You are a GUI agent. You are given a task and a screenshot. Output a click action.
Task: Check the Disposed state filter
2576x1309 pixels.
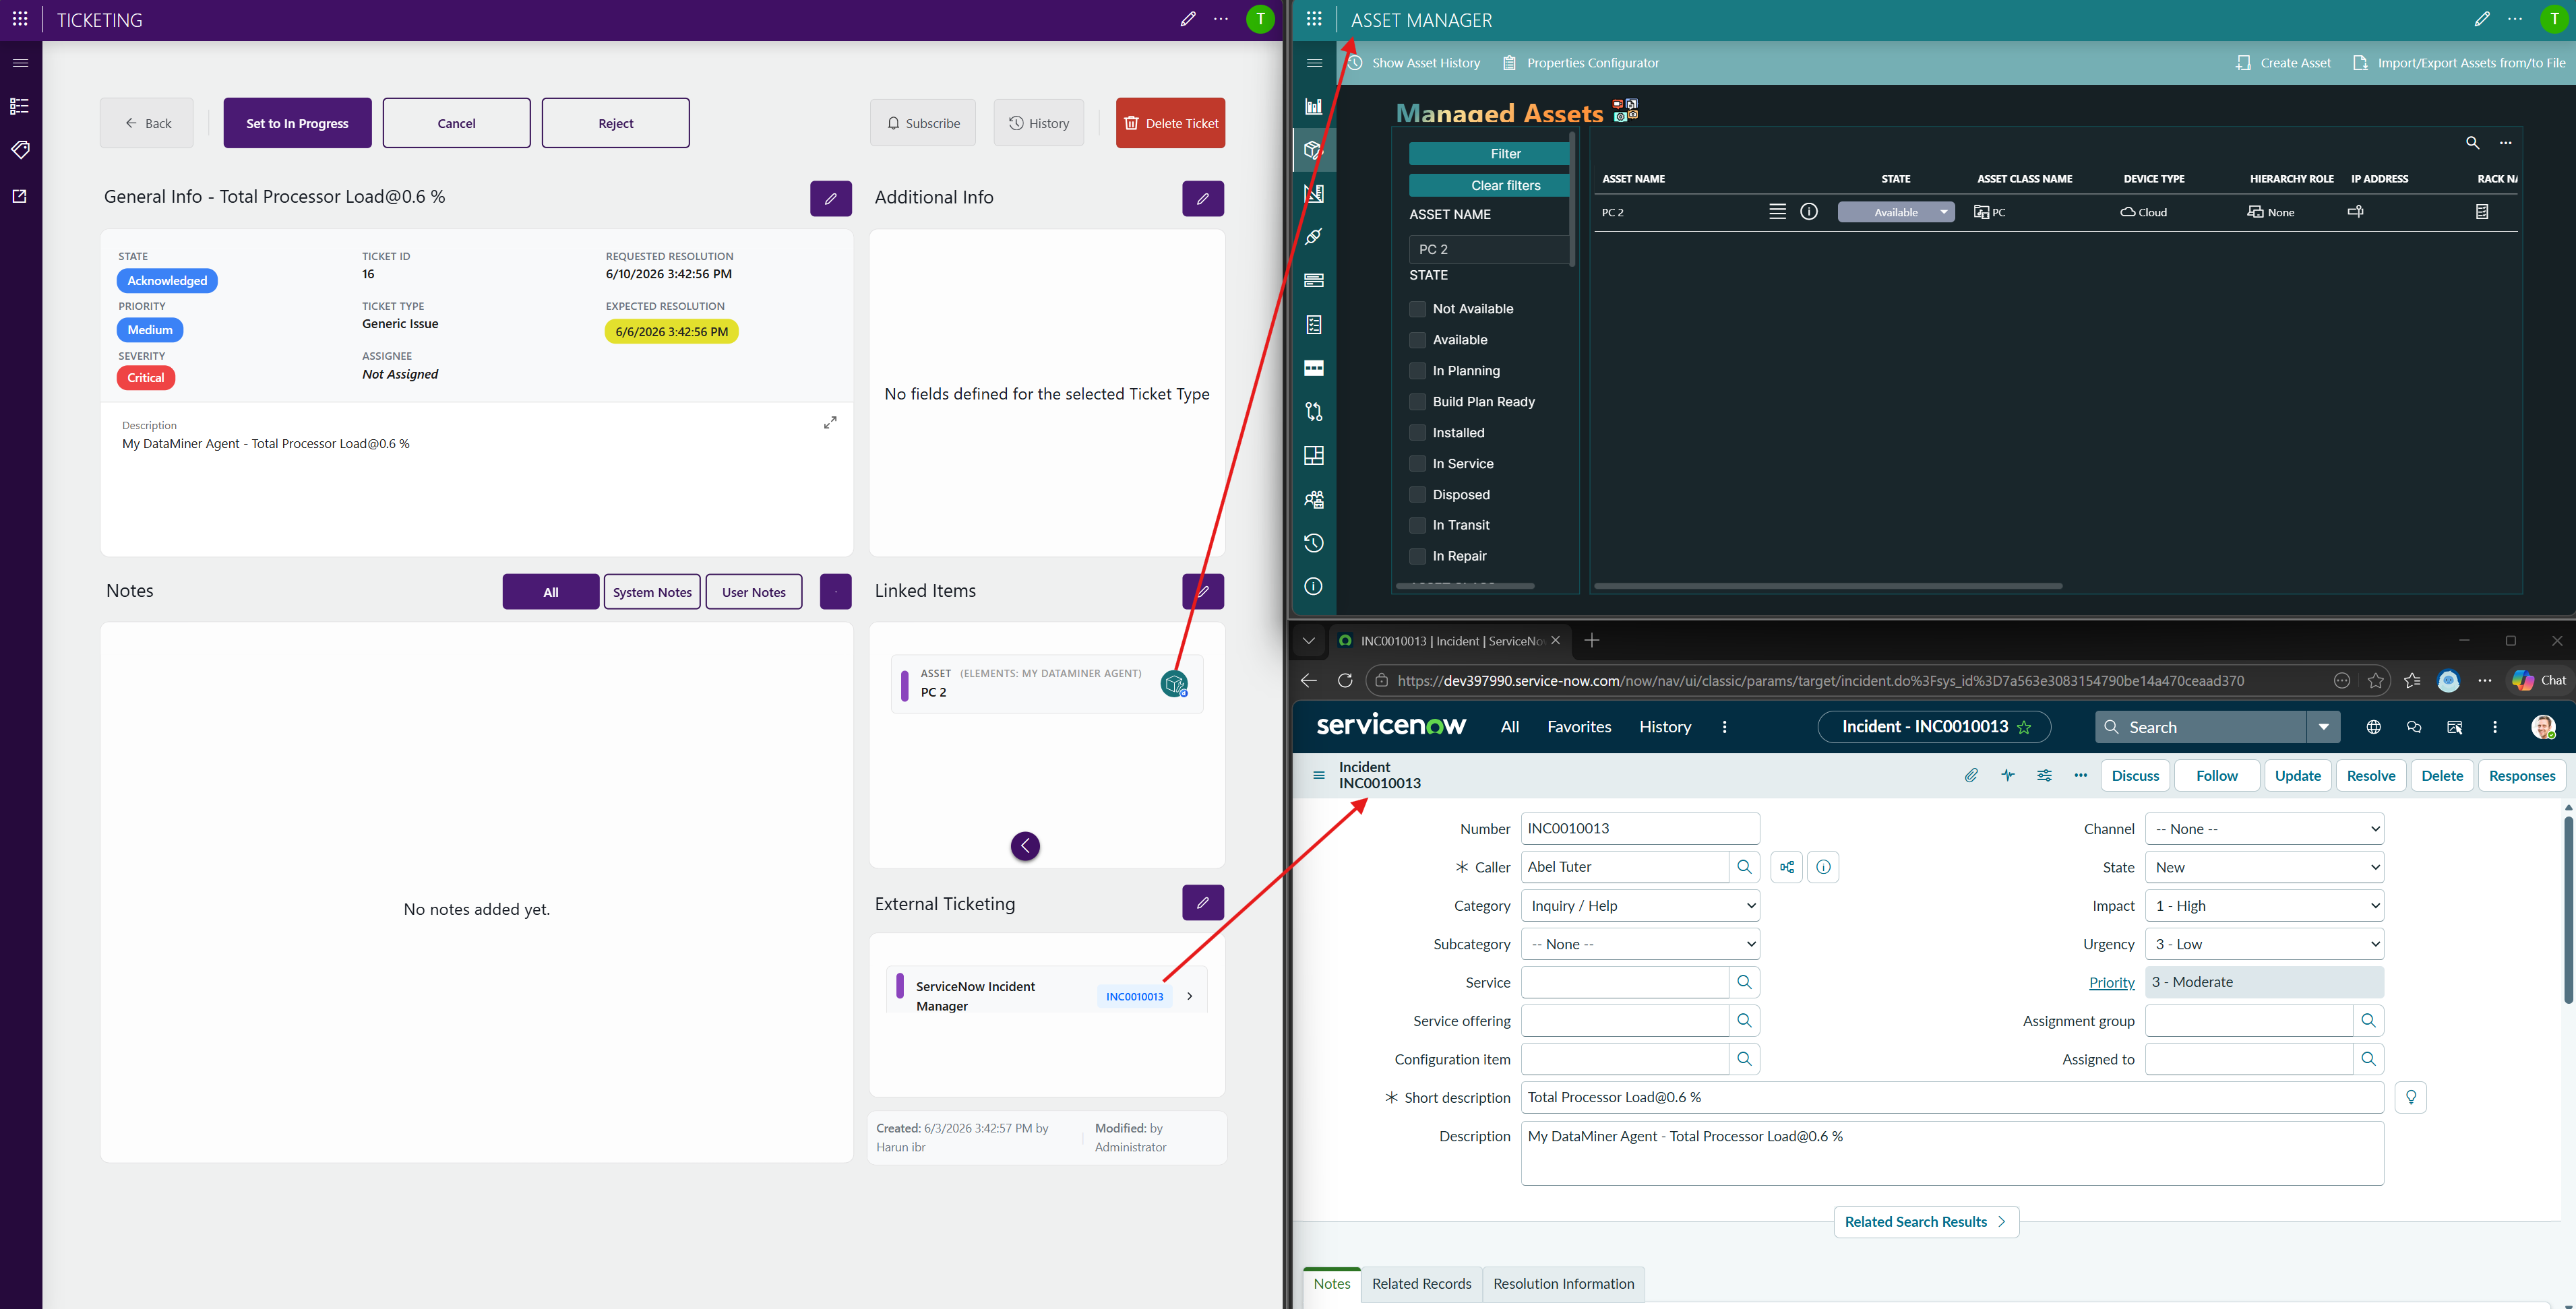tap(1417, 494)
